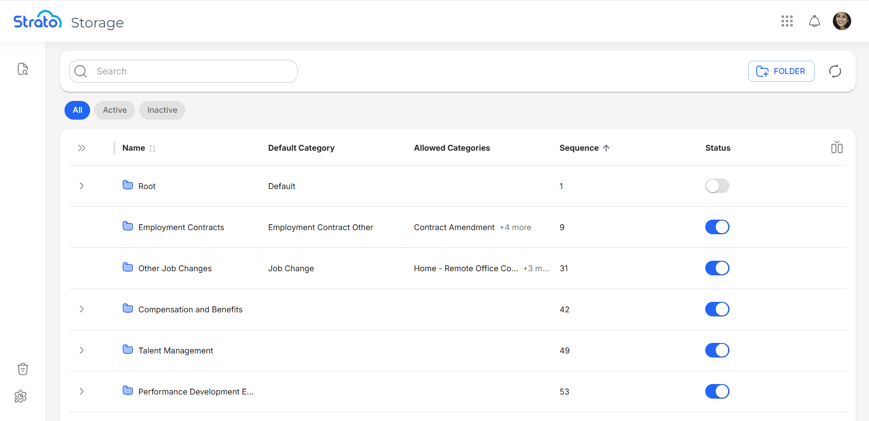Expand the Performance Development folder row
The height and width of the screenshot is (421, 869).
pos(81,391)
